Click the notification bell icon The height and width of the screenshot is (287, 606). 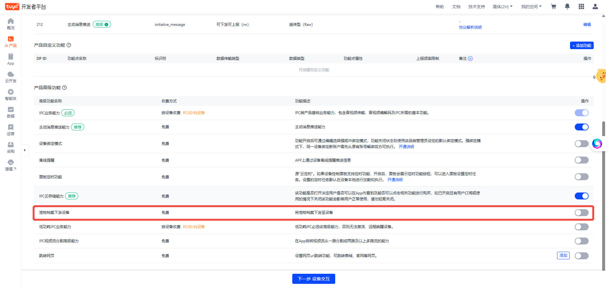coord(567,7)
